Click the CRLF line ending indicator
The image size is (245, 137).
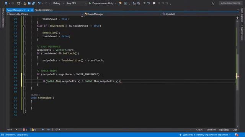coord(235,130)
